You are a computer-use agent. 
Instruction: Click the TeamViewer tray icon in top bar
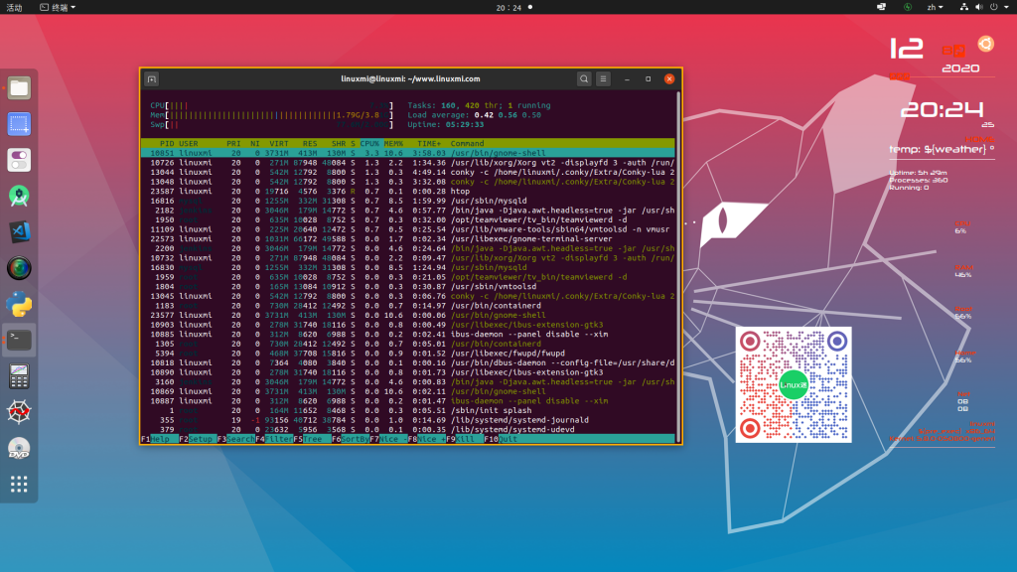tap(882, 7)
